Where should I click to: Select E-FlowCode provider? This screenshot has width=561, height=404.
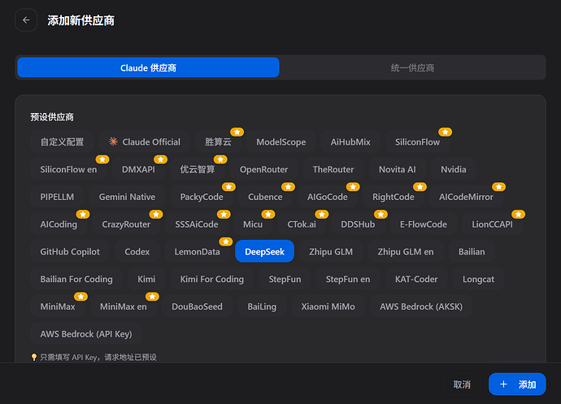click(424, 224)
